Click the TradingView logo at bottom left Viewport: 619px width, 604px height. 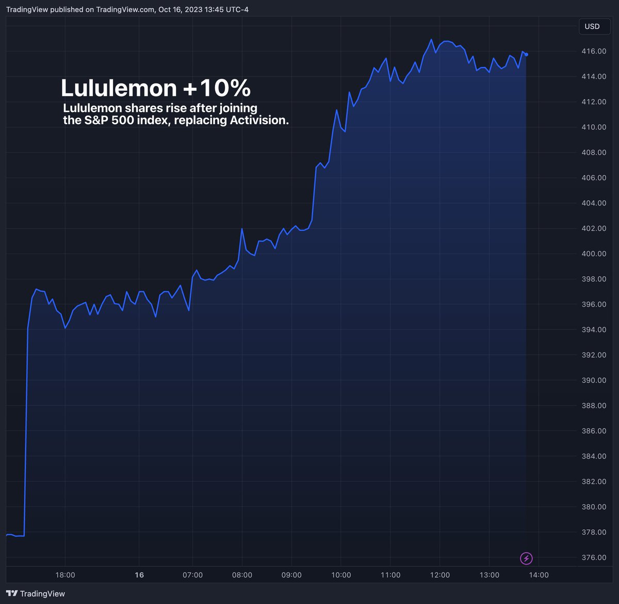click(x=36, y=594)
